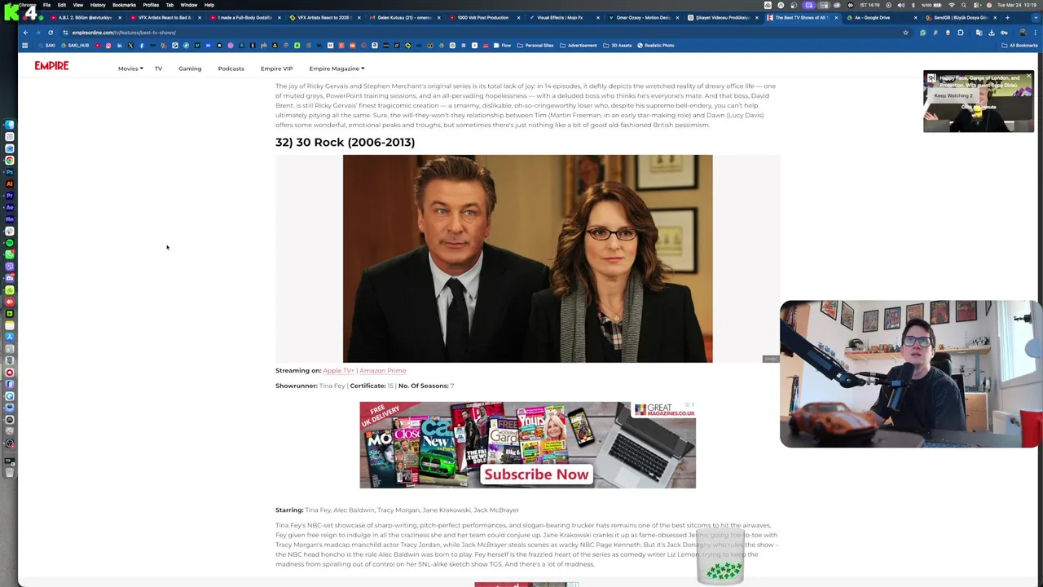Viewport: 1043px width, 587px height.
Task: Open Spotlight search in the menu bar
Action: click(963, 5)
